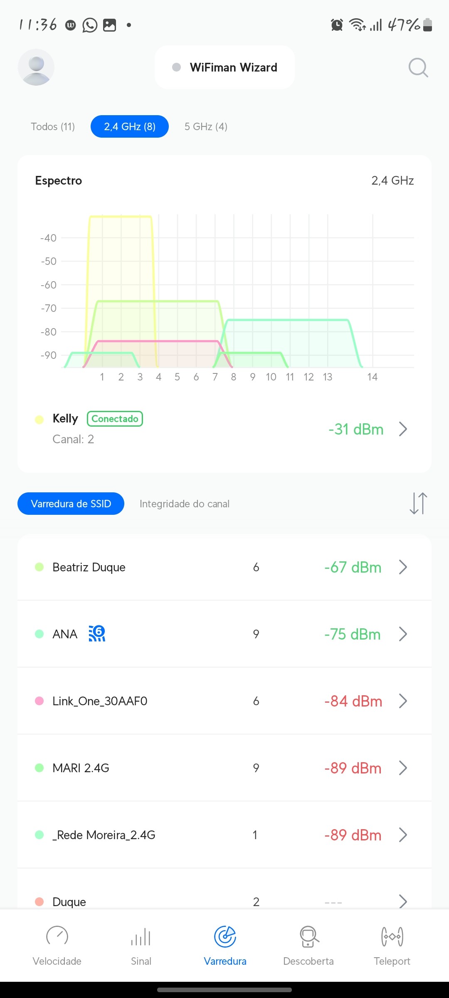This screenshot has height=998, width=449.
Task: Select the Varredura scan icon
Action: tap(225, 937)
